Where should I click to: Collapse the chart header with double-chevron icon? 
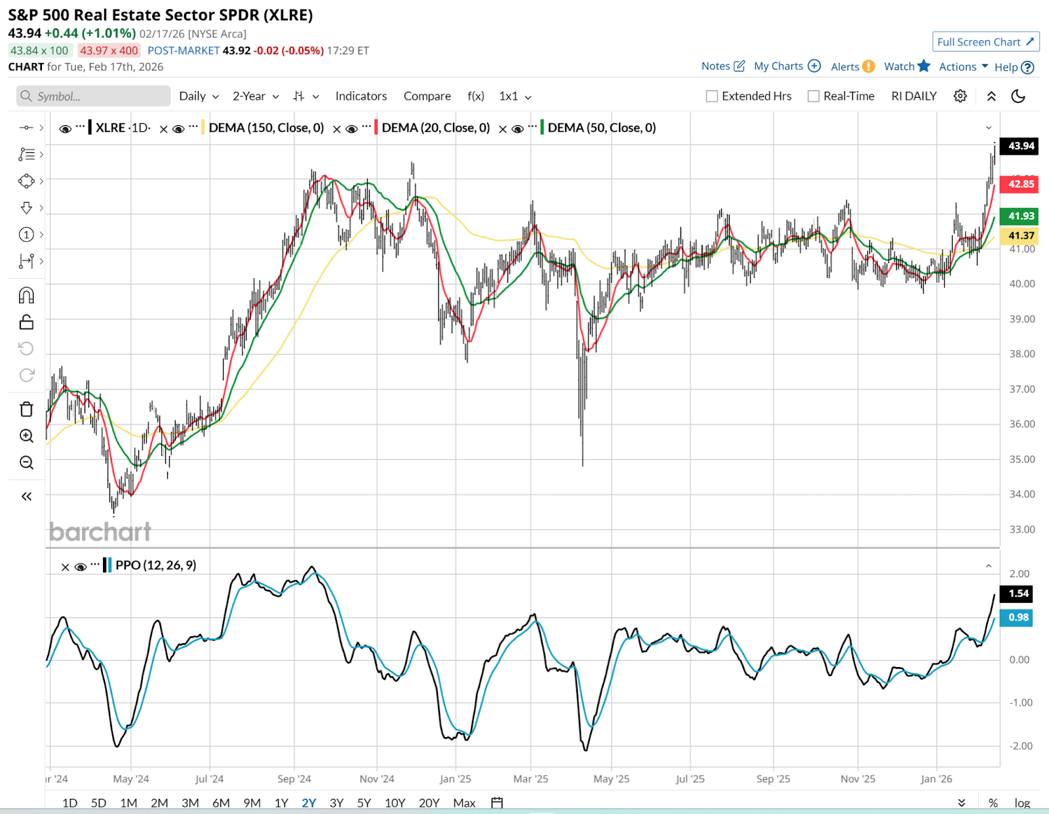point(991,96)
